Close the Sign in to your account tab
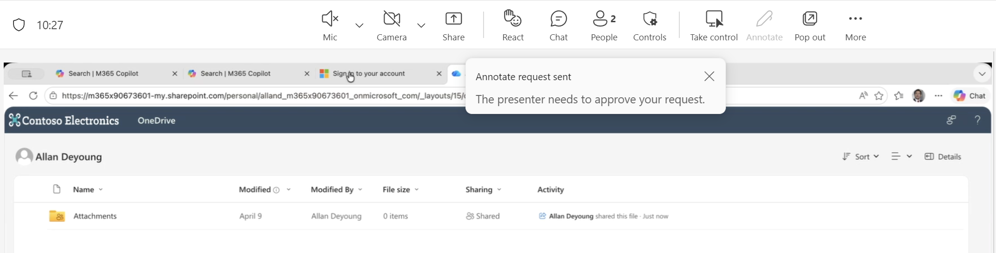The height and width of the screenshot is (253, 996). [439, 74]
